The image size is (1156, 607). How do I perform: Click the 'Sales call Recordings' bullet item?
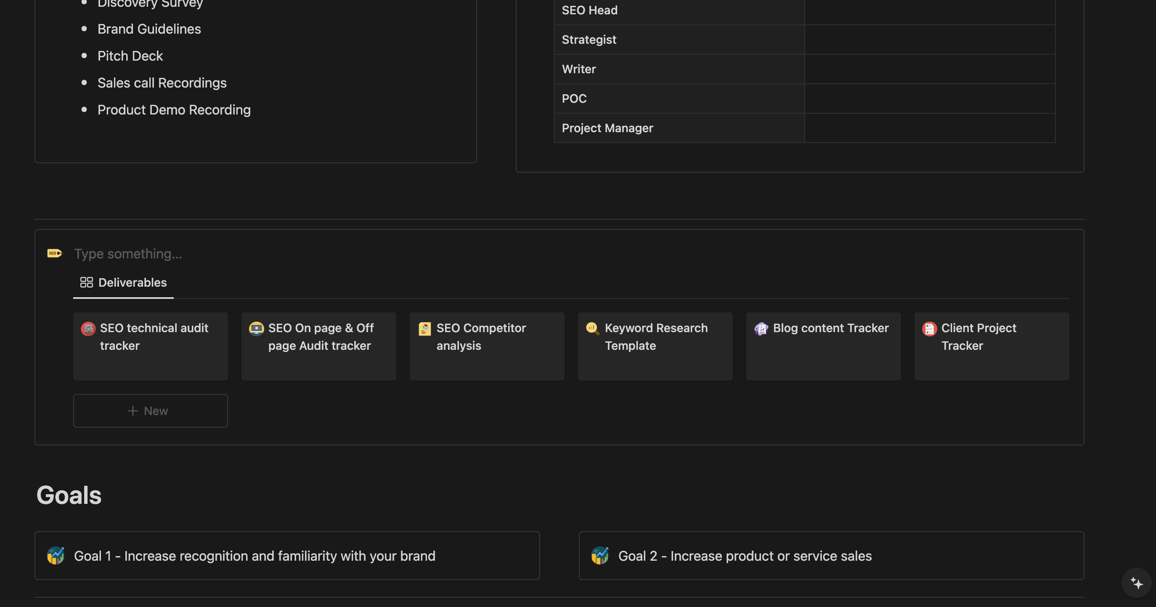tap(162, 83)
